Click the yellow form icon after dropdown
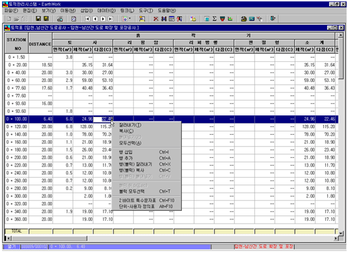Viewport: 348px width, 253px height. tap(142, 19)
